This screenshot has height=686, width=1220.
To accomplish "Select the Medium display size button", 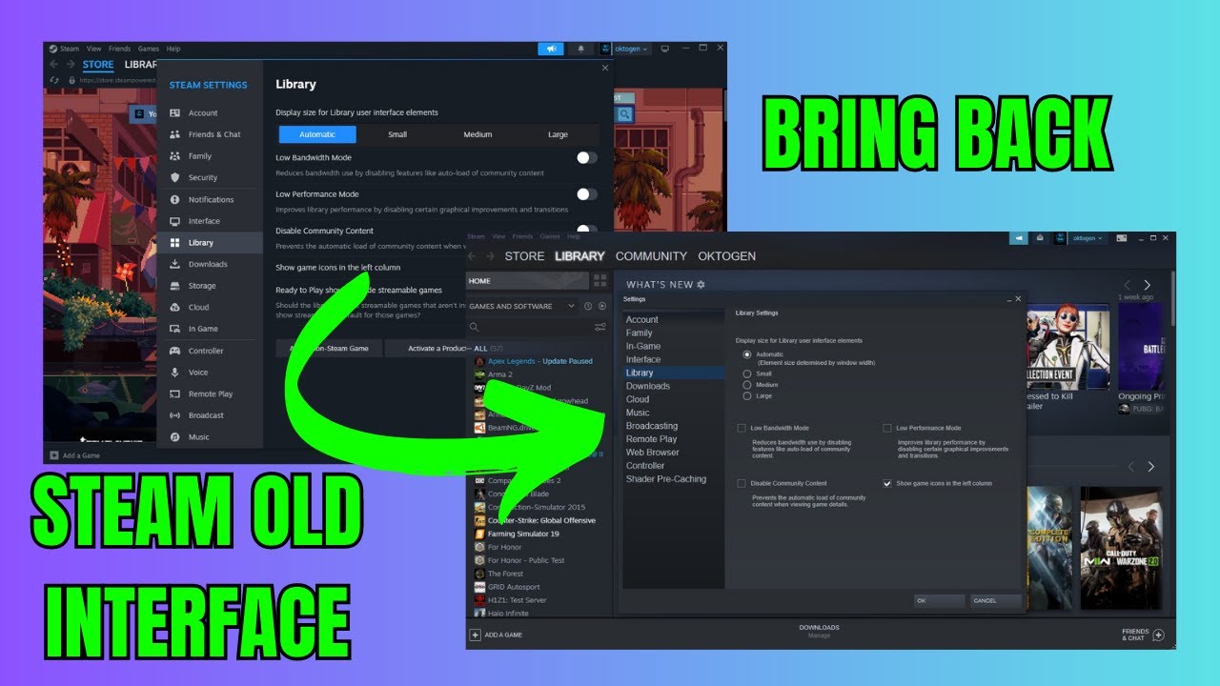I will (478, 134).
